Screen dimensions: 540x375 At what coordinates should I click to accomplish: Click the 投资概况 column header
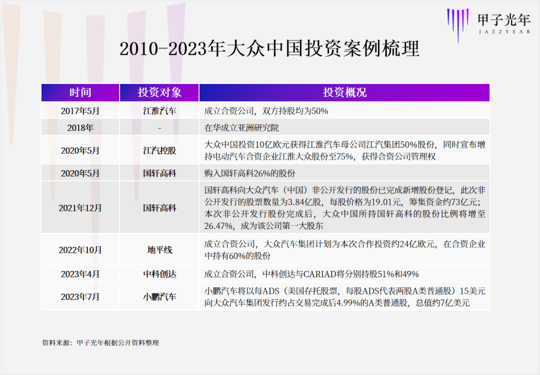(344, 92)
